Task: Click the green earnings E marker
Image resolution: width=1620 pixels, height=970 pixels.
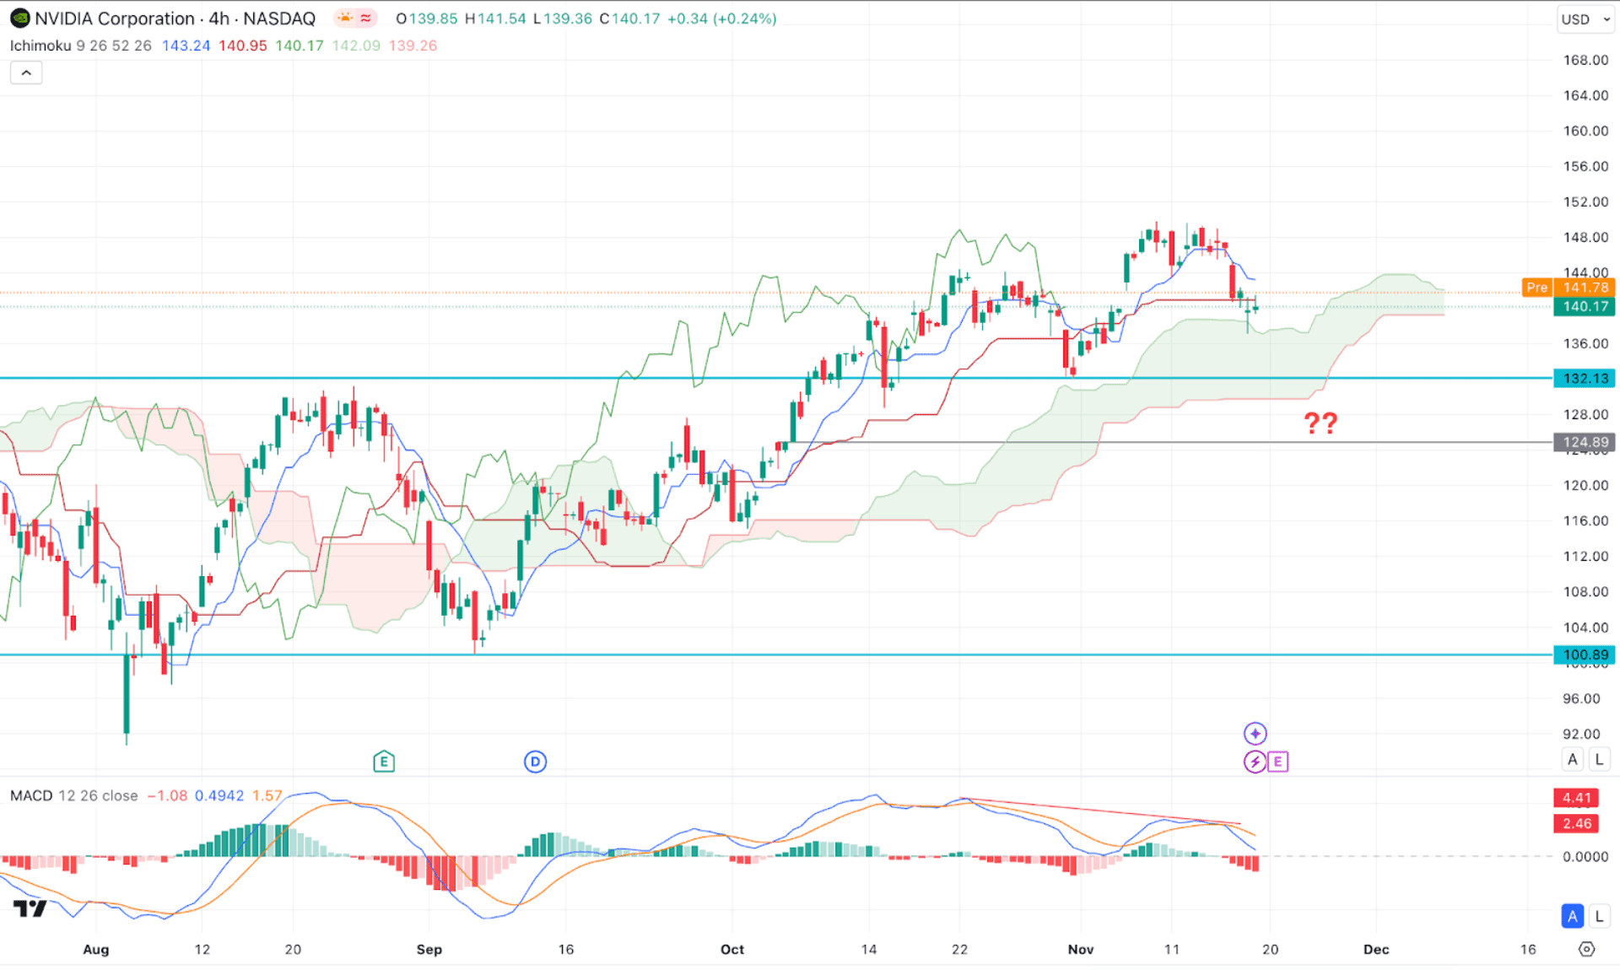Action: point(384,762)
